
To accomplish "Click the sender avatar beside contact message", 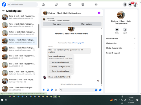I will [45, 77].
